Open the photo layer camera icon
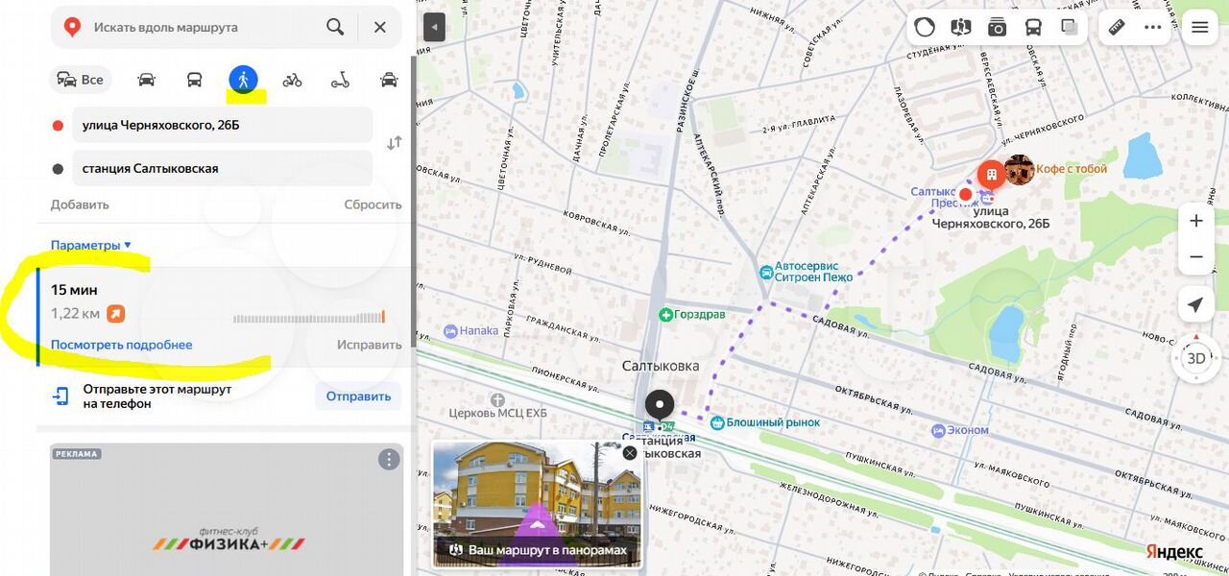 pyautogui.click(x=998, y=27)
